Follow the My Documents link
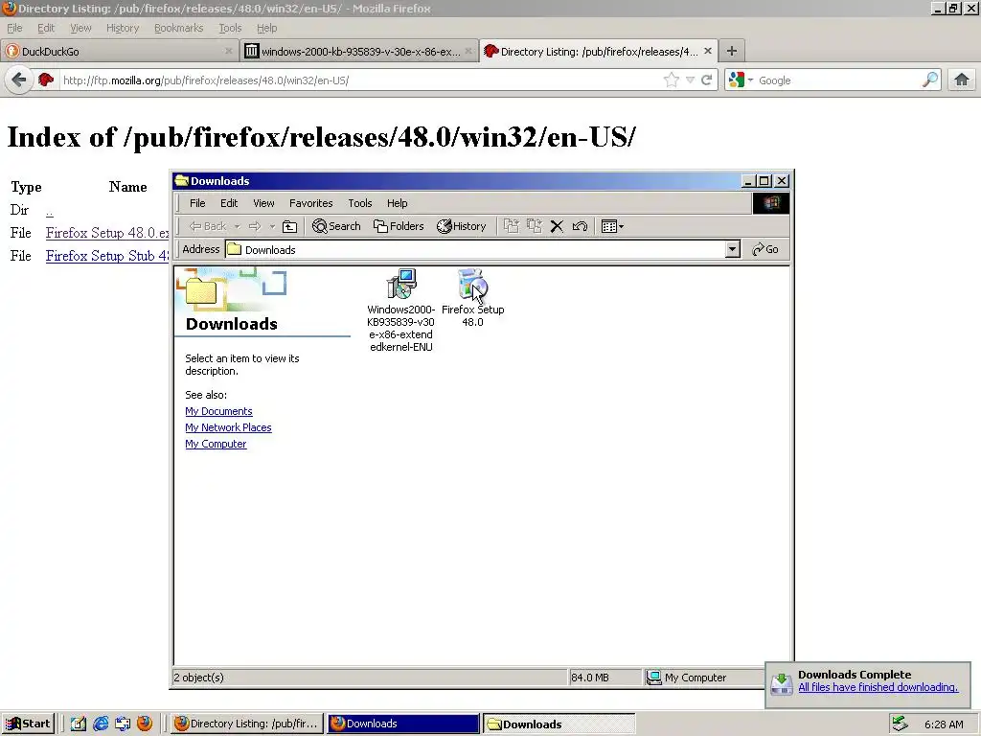 pyautogui.click(x=219, y=411)
